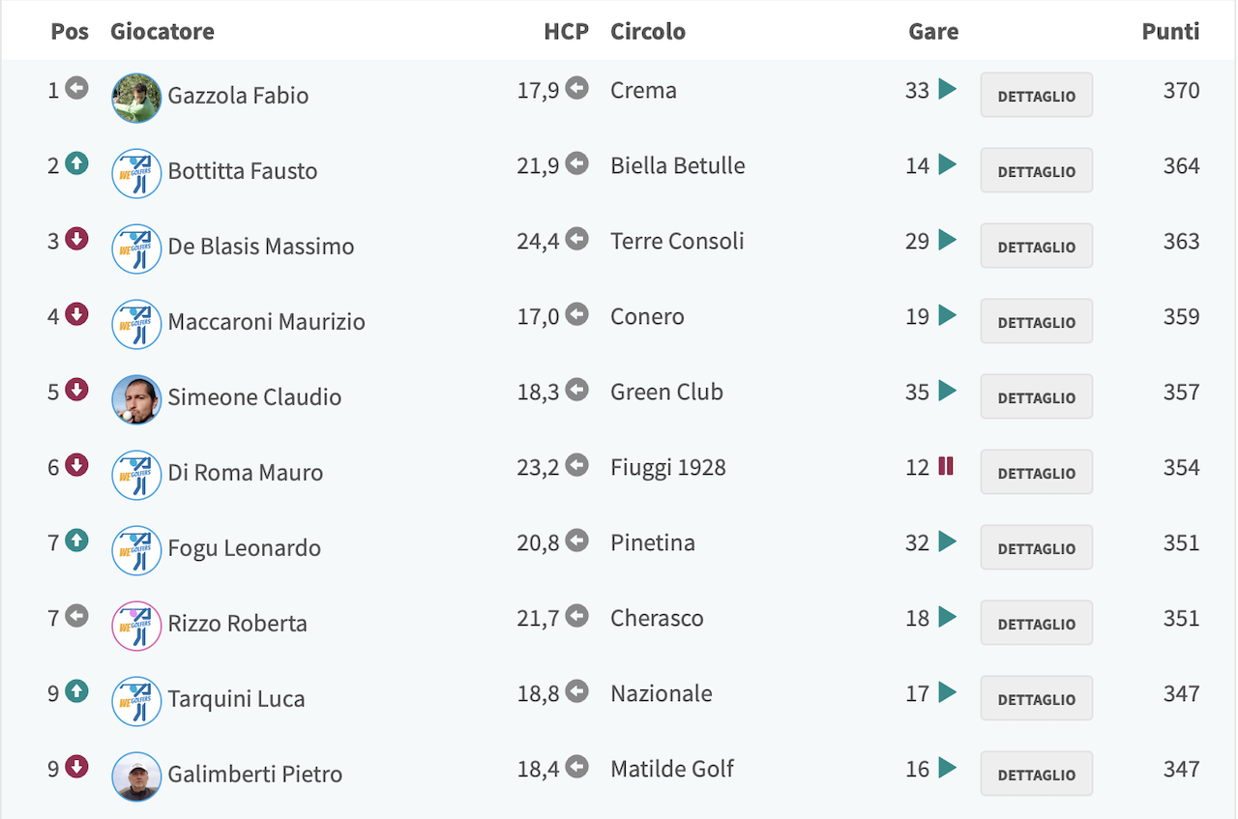Expand the games arrow for Biella Betulle's 14 gare
The width and height of the screenshot is (1238, 819).
(x=947, y=164)
